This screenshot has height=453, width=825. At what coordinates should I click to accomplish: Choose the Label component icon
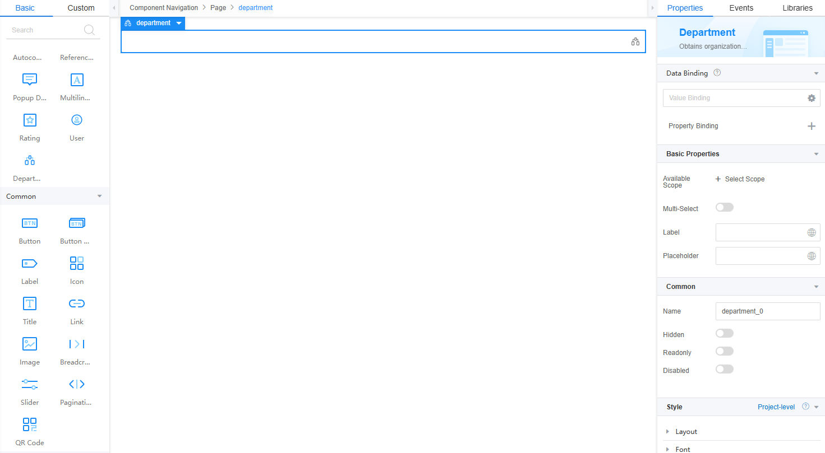tap(30, 263)
